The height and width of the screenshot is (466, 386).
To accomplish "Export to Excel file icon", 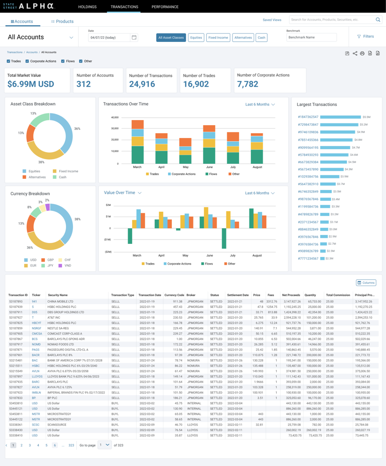I will point(370,54).
